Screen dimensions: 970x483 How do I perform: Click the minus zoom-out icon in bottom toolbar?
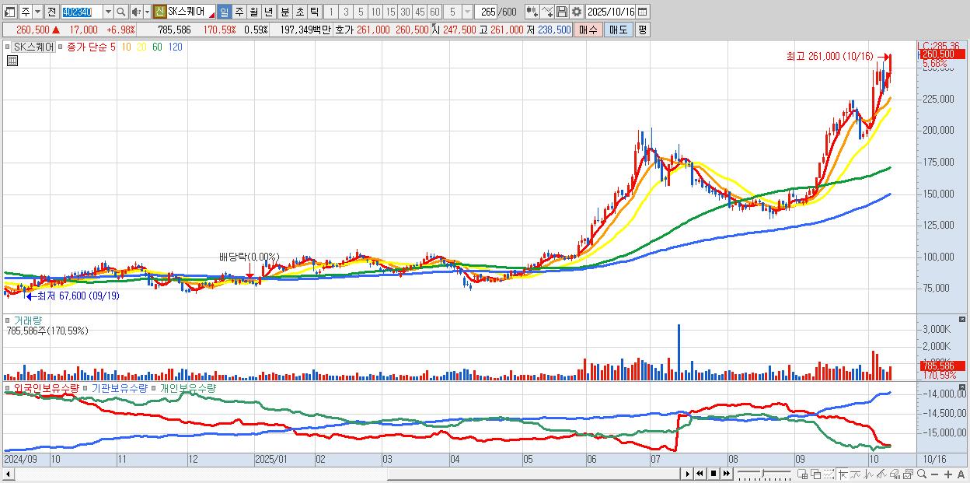coord(934,474)
